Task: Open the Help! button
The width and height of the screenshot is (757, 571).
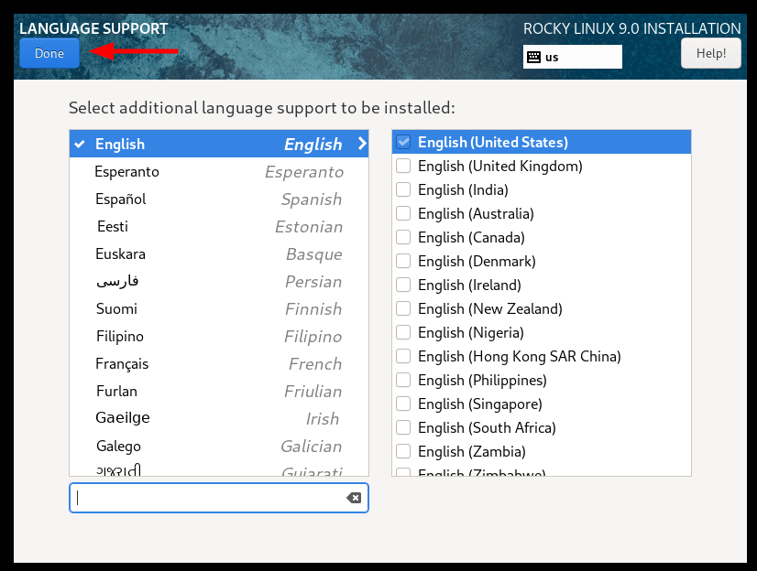Action: (710, 53)
